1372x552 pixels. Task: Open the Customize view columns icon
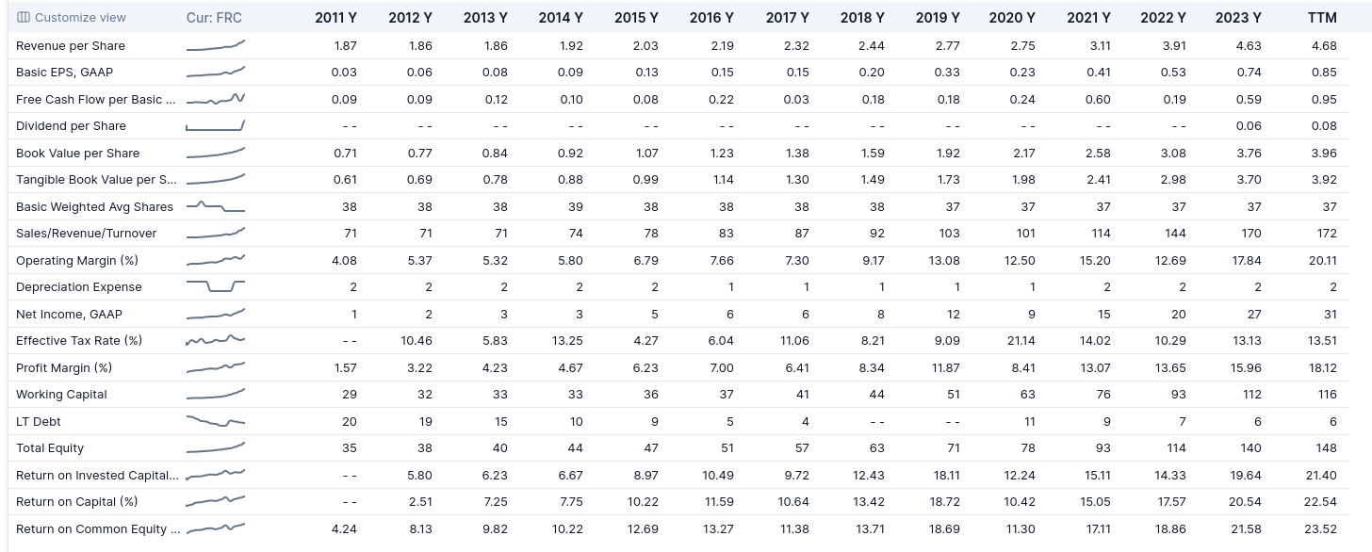(24, 18)
